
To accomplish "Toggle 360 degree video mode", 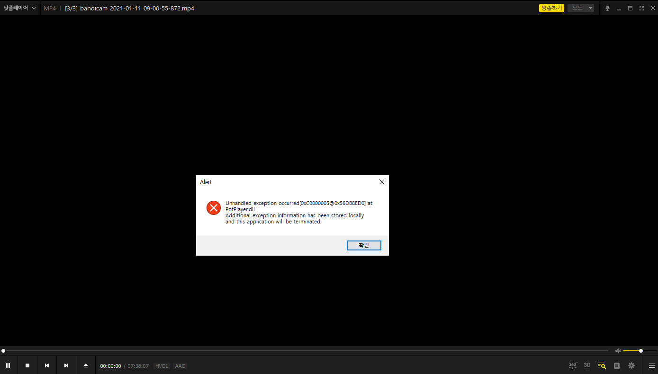I will tap(573, 365).
